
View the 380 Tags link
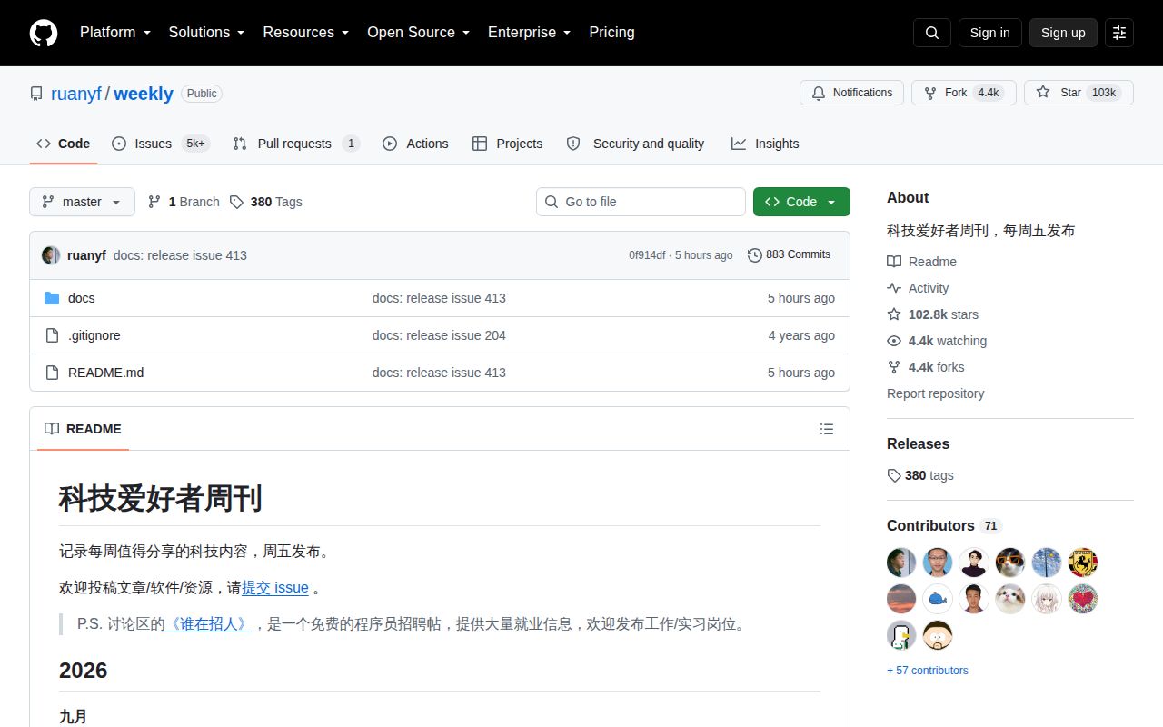(x=265, y=202)
